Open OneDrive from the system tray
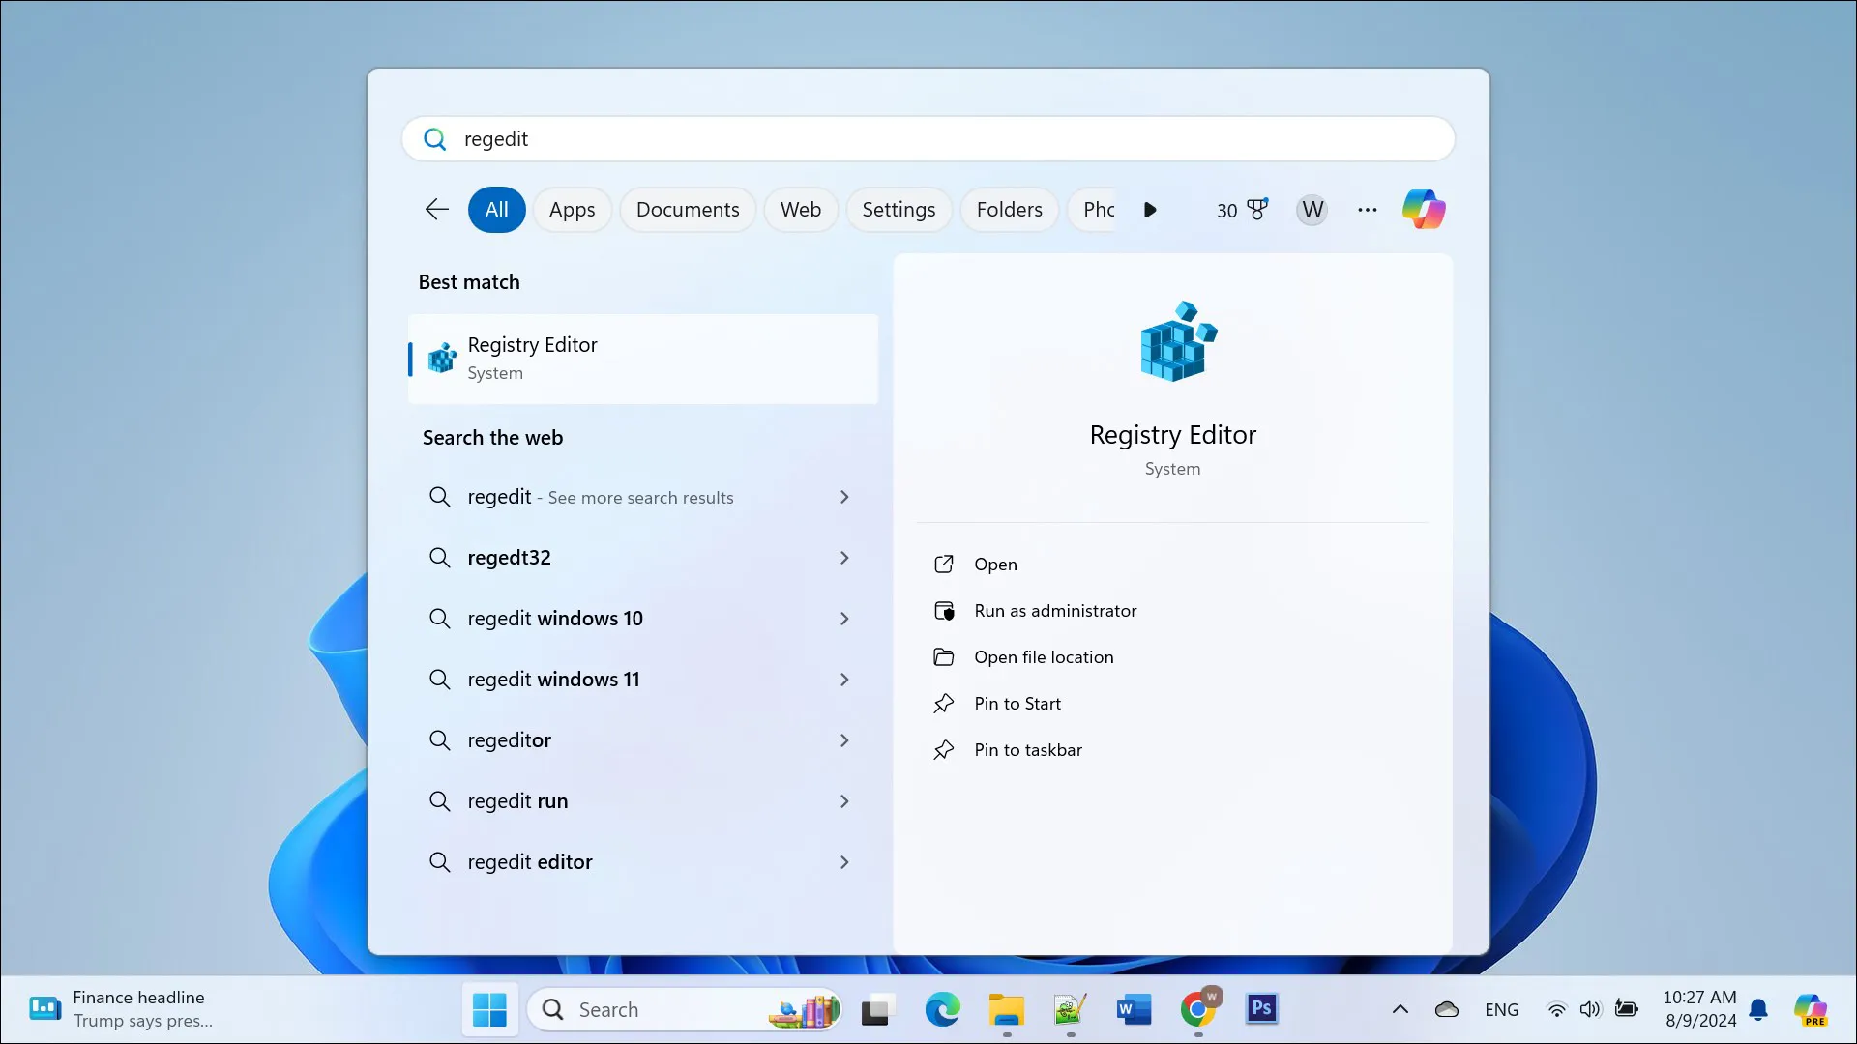 pyautogui.click(x=1446, y=1009)
